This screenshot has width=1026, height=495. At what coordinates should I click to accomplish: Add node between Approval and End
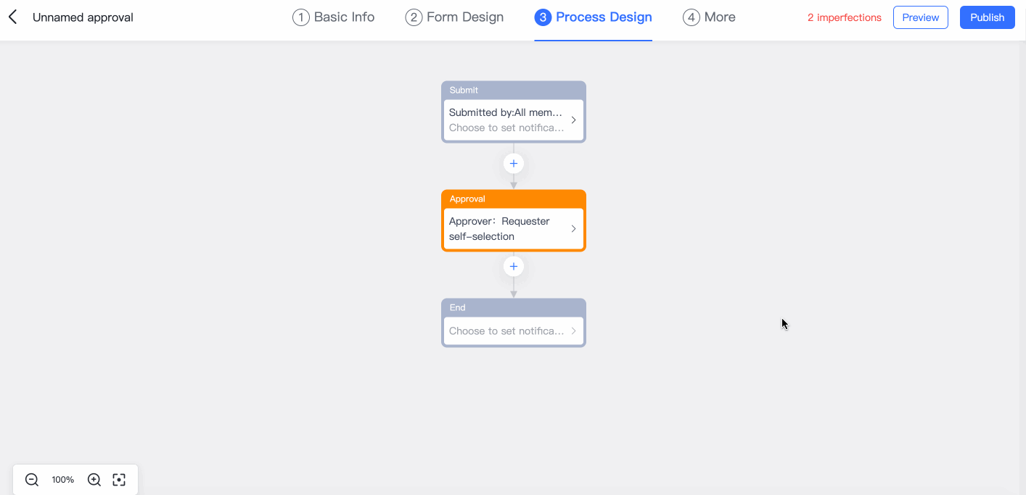[514, 267]
